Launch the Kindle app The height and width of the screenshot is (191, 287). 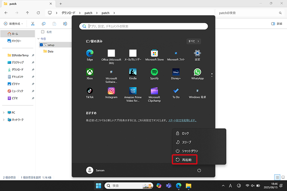[x=133, y=74]
